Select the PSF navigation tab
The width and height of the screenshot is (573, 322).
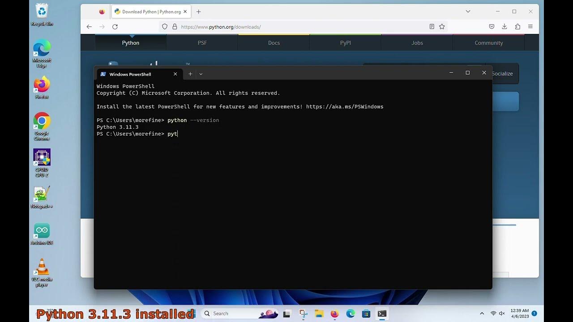[202, 43]
